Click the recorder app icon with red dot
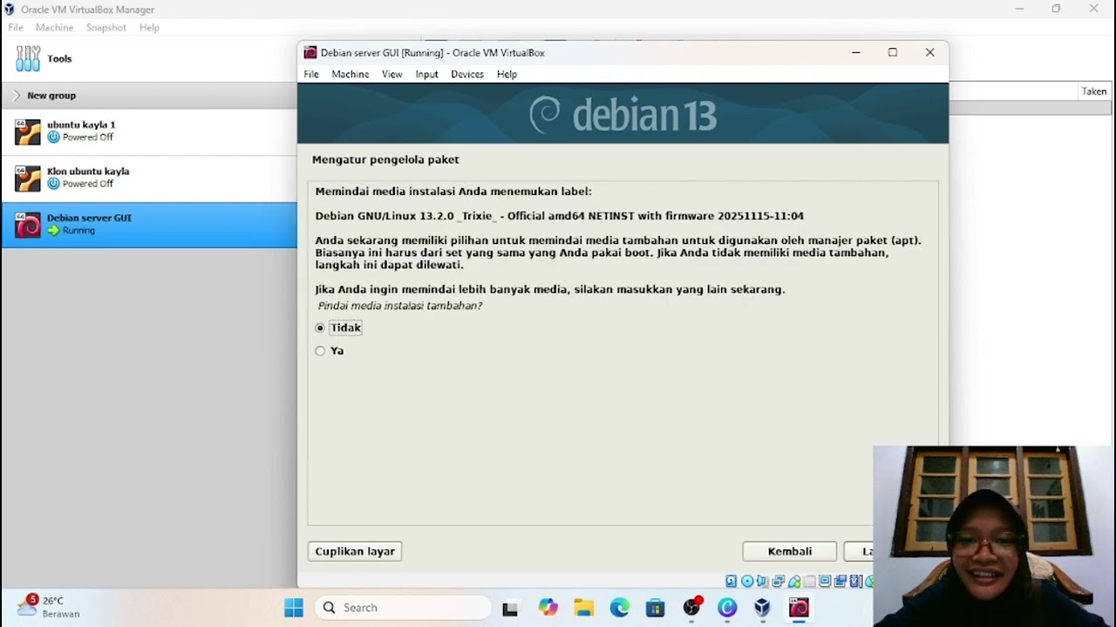 (691, 608)
